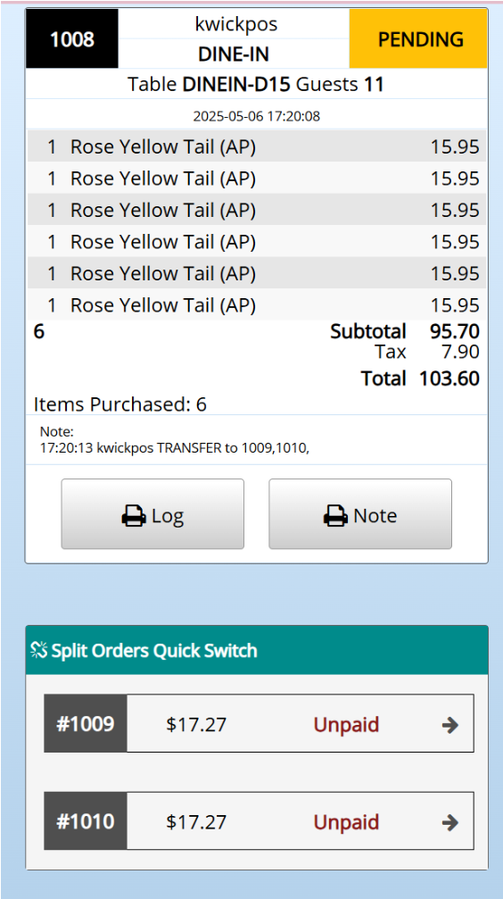Click the arrow icon for order #1009
Screen dimensions: 503x899
click(450, 725)
